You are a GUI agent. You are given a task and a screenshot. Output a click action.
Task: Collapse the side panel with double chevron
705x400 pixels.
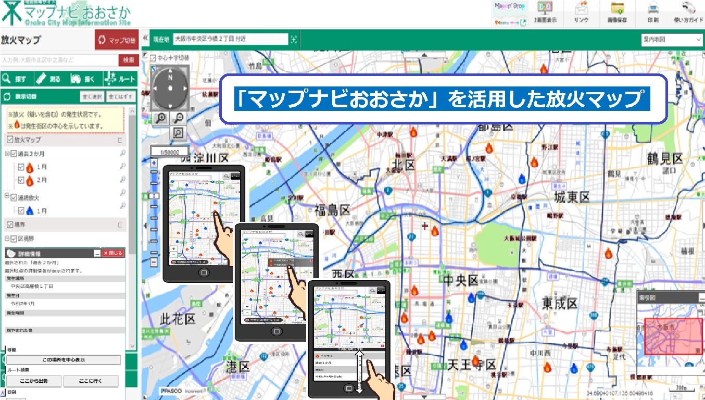pos(145,39)
